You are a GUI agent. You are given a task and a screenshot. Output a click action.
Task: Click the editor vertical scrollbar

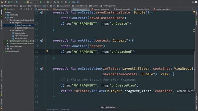coord(194,70)
